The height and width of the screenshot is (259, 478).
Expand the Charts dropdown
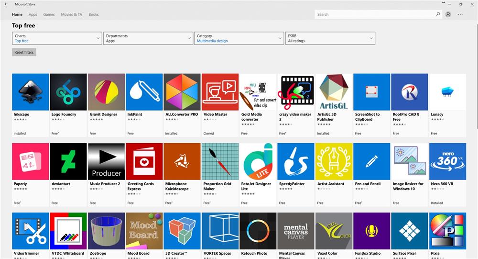tap(57, 38)
